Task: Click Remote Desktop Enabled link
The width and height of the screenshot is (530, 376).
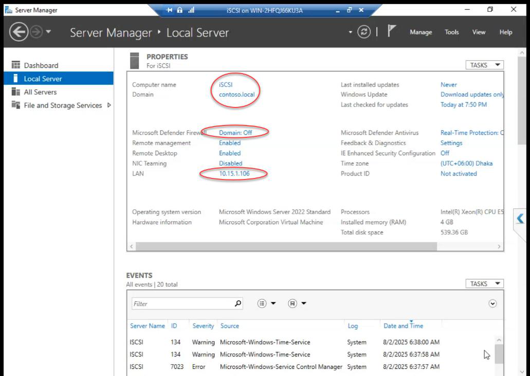Action: click(x=229, y=153)
